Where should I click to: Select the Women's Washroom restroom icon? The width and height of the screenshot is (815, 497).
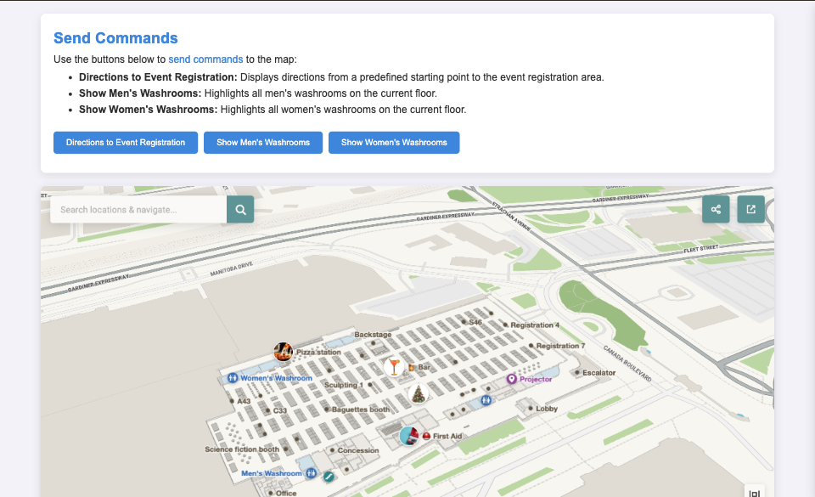pyautogui.click(x=232, y=378)
